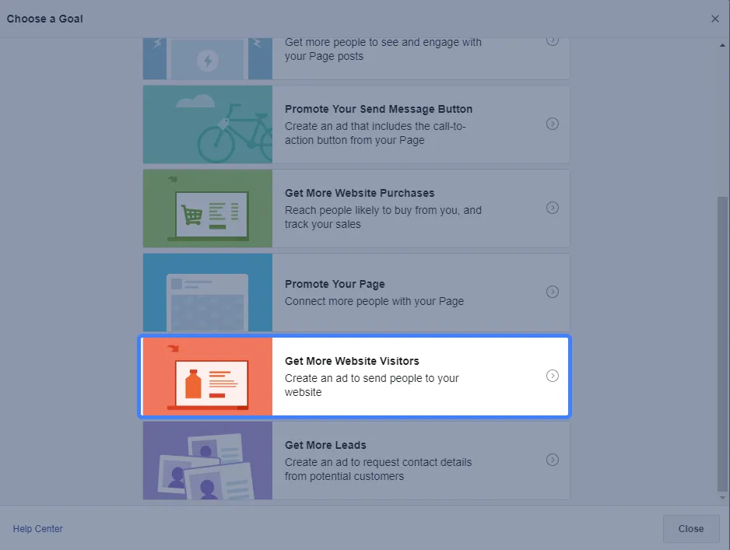Click arrow icon for Get More Website Visitors
Image resolution: width=730 pixels, height=550 pixels.
[x=553, y=376]
